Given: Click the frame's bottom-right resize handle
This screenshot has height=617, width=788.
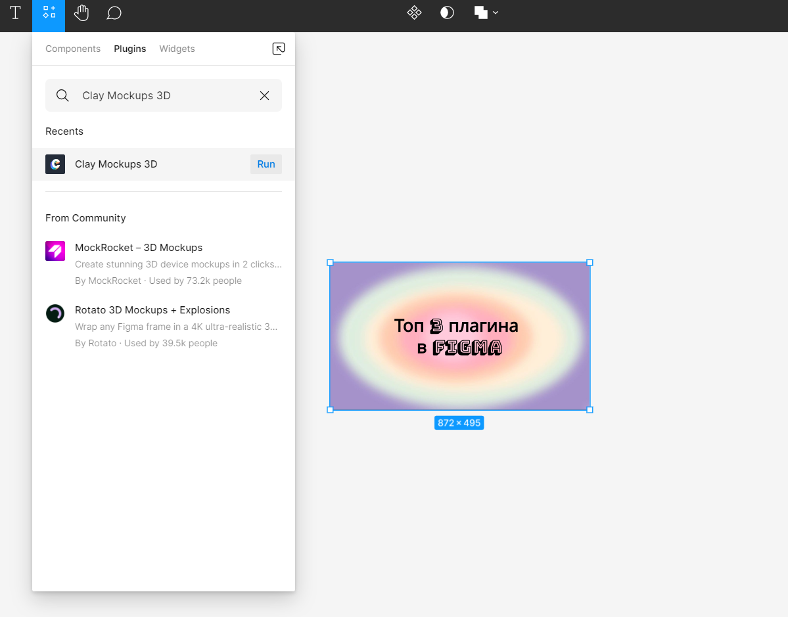Looking at the screenshot, I should pyautogui.click(x=590, y=410).
